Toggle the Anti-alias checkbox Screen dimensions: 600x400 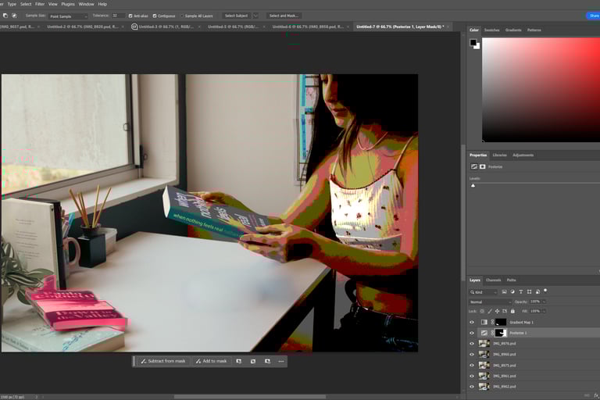tap(130, 16)
